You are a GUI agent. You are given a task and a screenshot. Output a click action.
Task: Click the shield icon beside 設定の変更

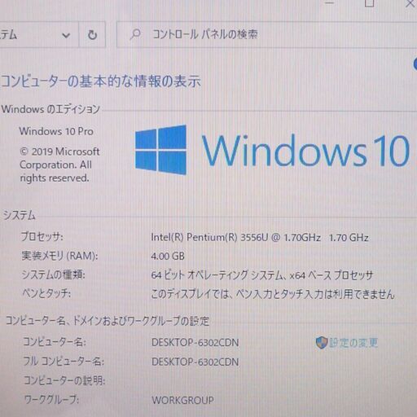[321, 343]
